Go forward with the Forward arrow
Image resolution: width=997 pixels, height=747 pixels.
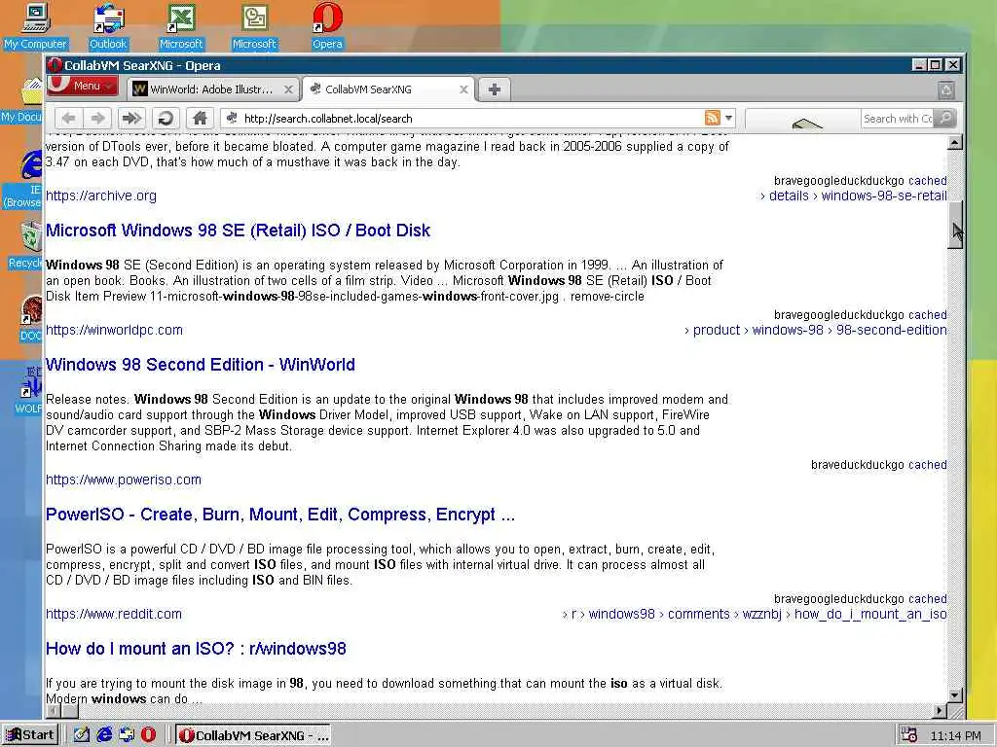(x=98, y=118)
